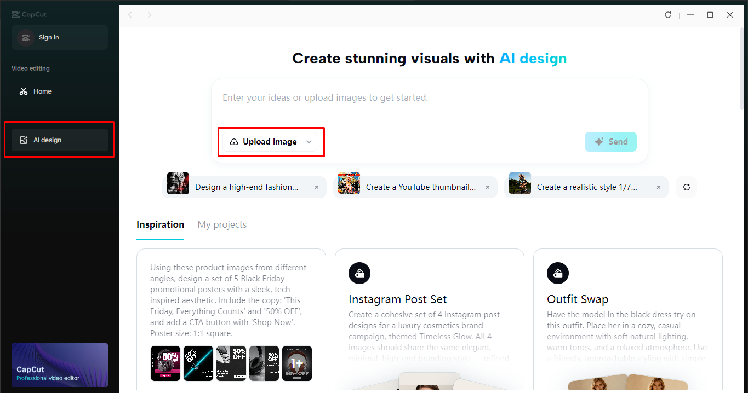Image resolution: width=748 pixels, height=393 pixels.
Task: Open the YouTube thumbnail prompt suggestion
Action: coord(415,187)
